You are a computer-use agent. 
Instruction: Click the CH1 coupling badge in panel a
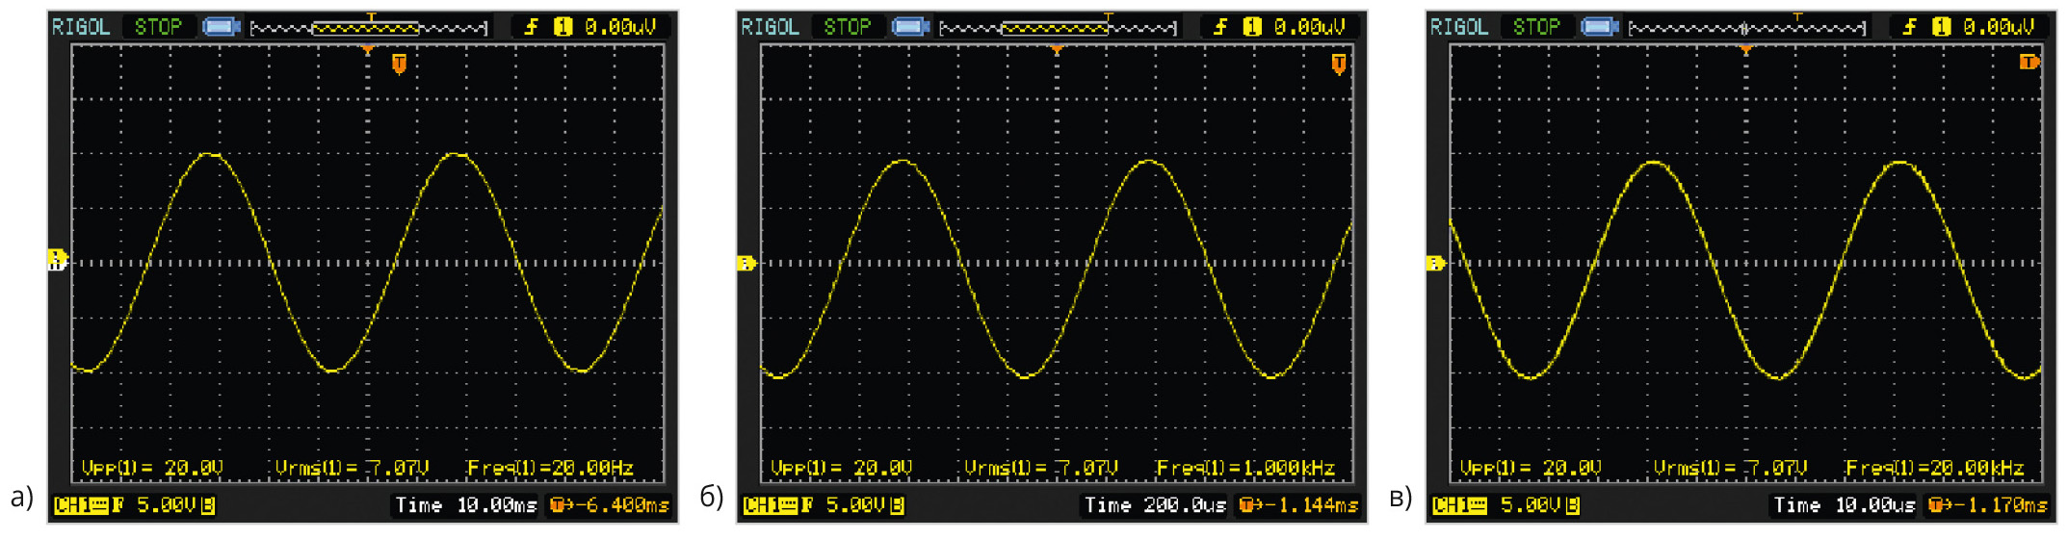[81, 505]
